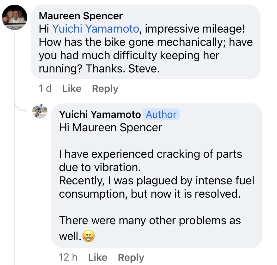The image size is (277, 265).
Task: Open Maureen Spencer's profile picture
Action: [x=14, y=18]
